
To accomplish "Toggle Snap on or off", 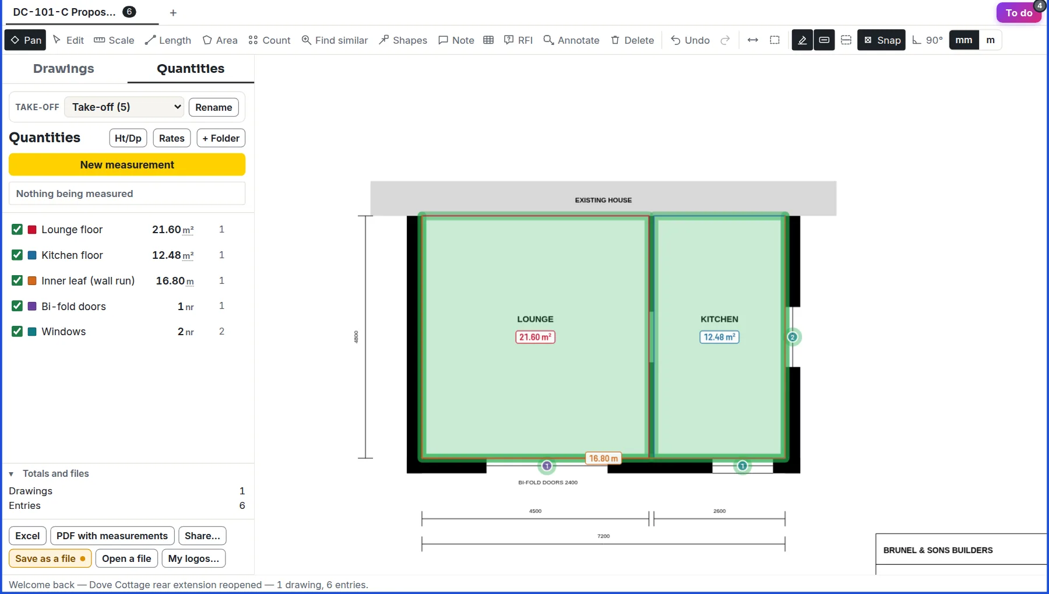I will [881, 40].
